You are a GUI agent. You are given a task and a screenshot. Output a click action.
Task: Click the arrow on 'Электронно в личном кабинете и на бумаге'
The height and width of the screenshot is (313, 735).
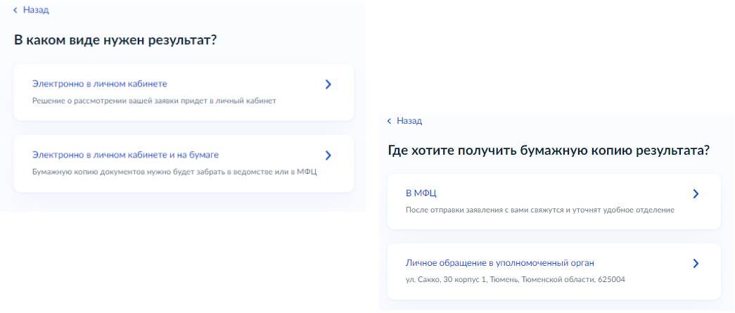[x=328, y=155]
